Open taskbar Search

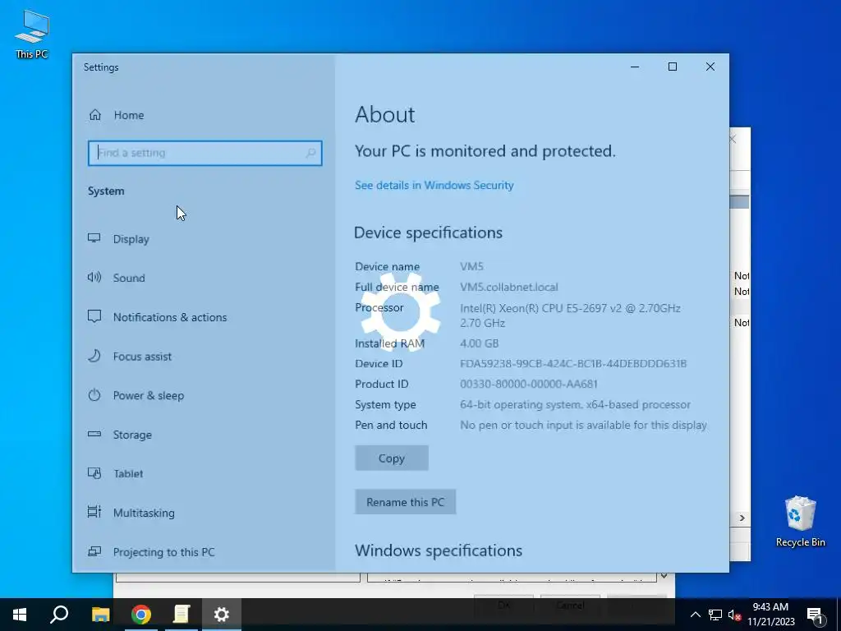coord(59,615)
